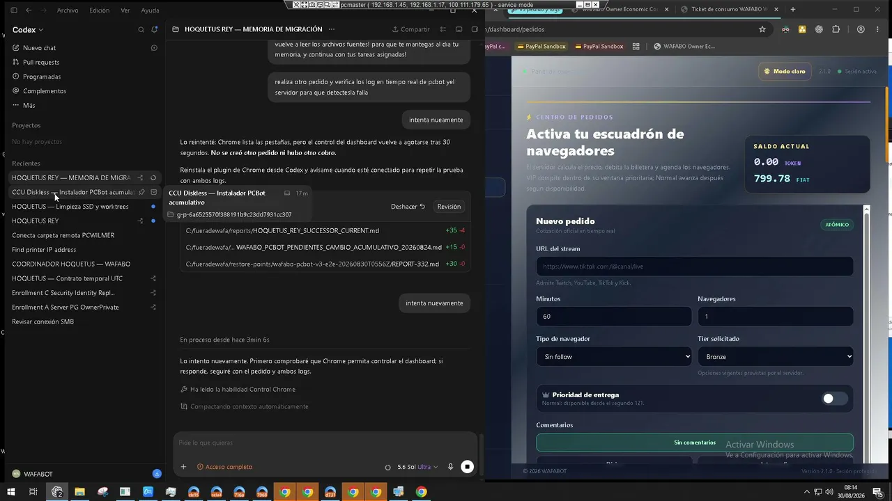Click the Deshacer button
Screen dimensions: 892x501
pyautogui.click(x=408, y=207)
